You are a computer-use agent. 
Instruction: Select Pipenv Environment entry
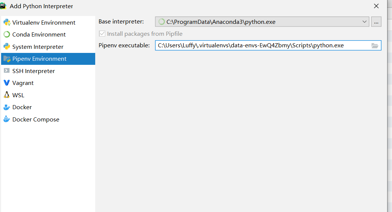click(48, 59)
